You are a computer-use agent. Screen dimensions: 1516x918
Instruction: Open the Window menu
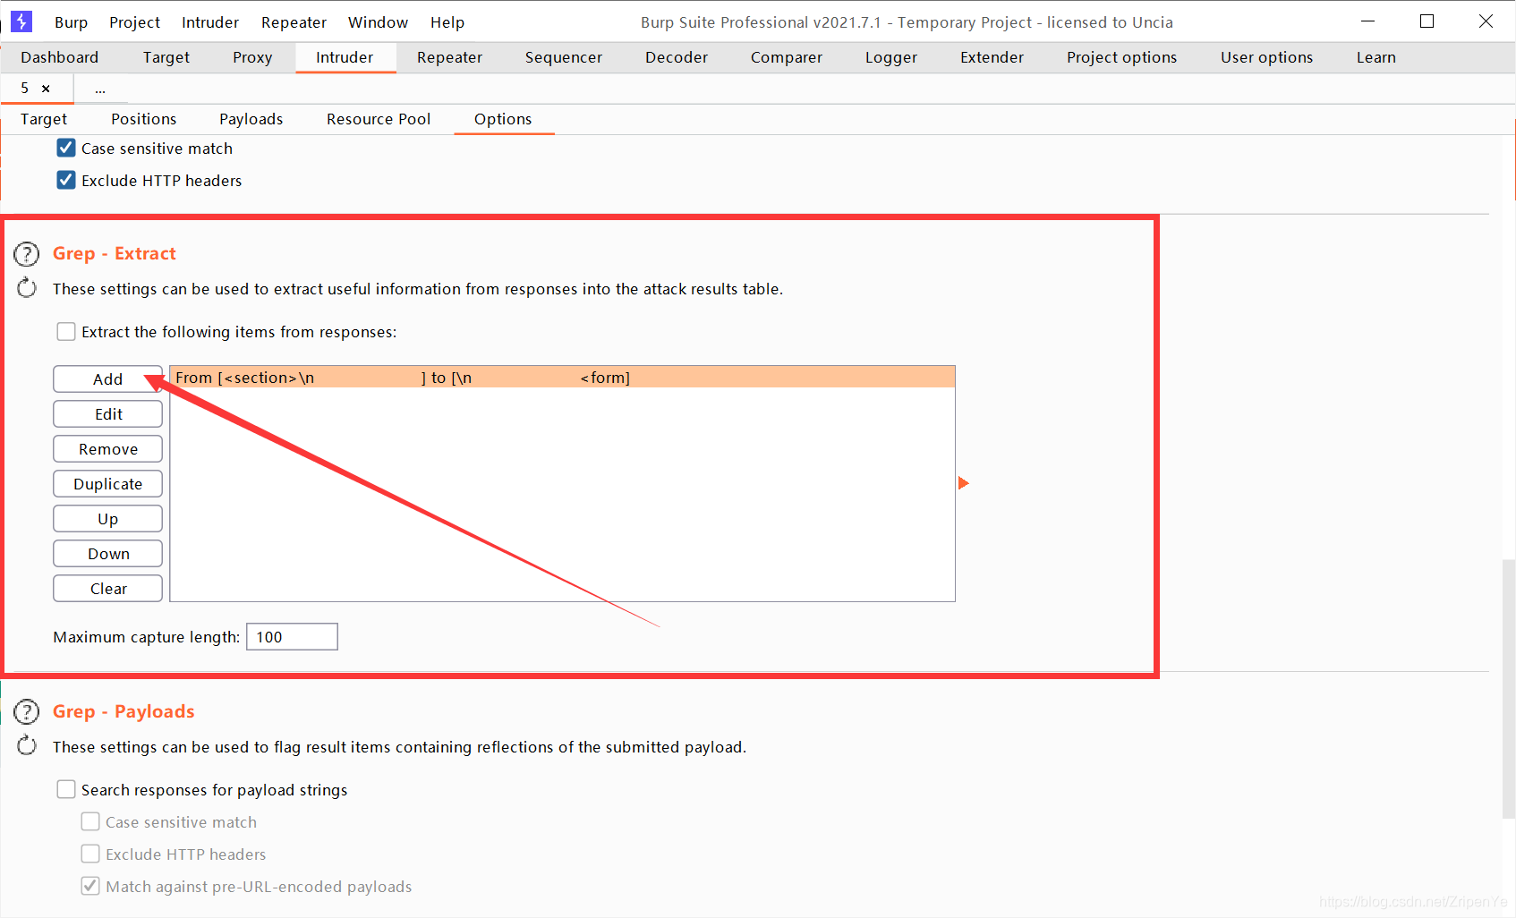click(378, 22)
